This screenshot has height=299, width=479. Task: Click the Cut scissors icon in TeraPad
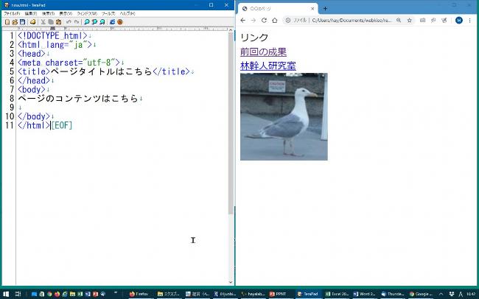[42, 22]
